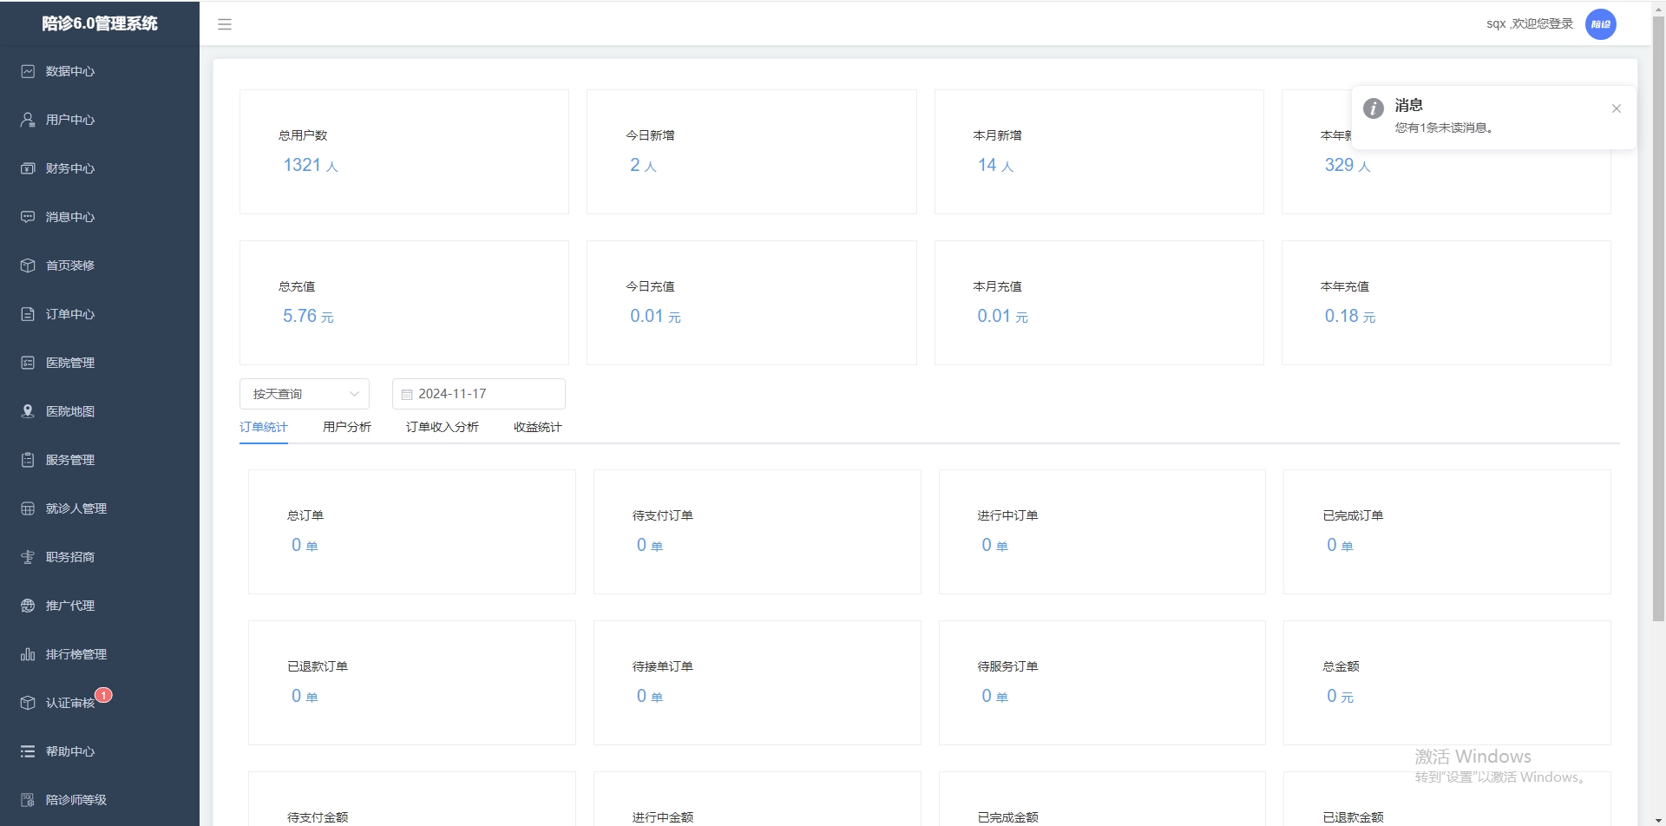Screen dimensions: 1666x826
Task: Click the hamburger menu collapse icon
Action: 225,24
